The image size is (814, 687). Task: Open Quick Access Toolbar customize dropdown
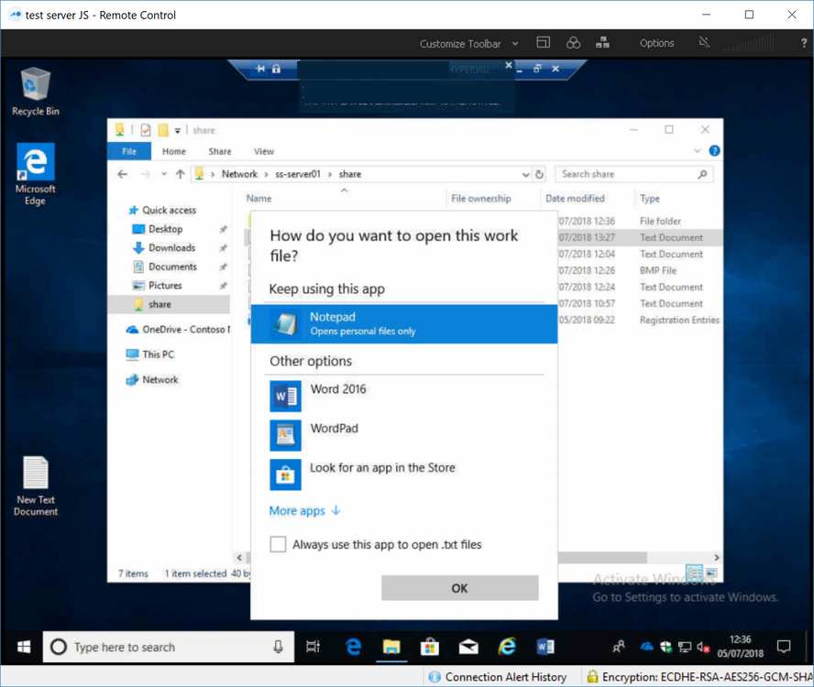178,131
